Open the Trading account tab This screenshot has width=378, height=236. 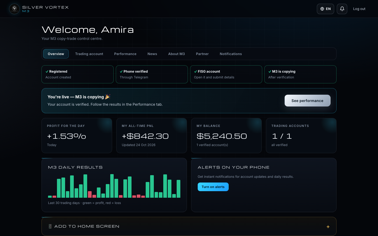(x=89, y=54)
